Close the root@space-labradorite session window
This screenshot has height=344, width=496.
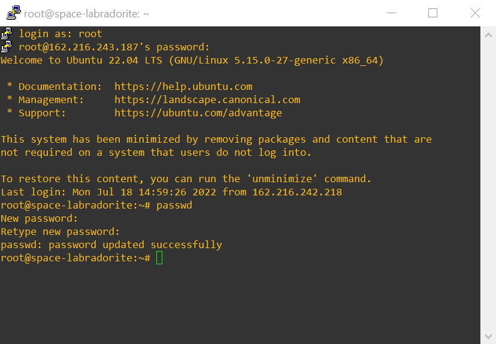coord(475,13)
